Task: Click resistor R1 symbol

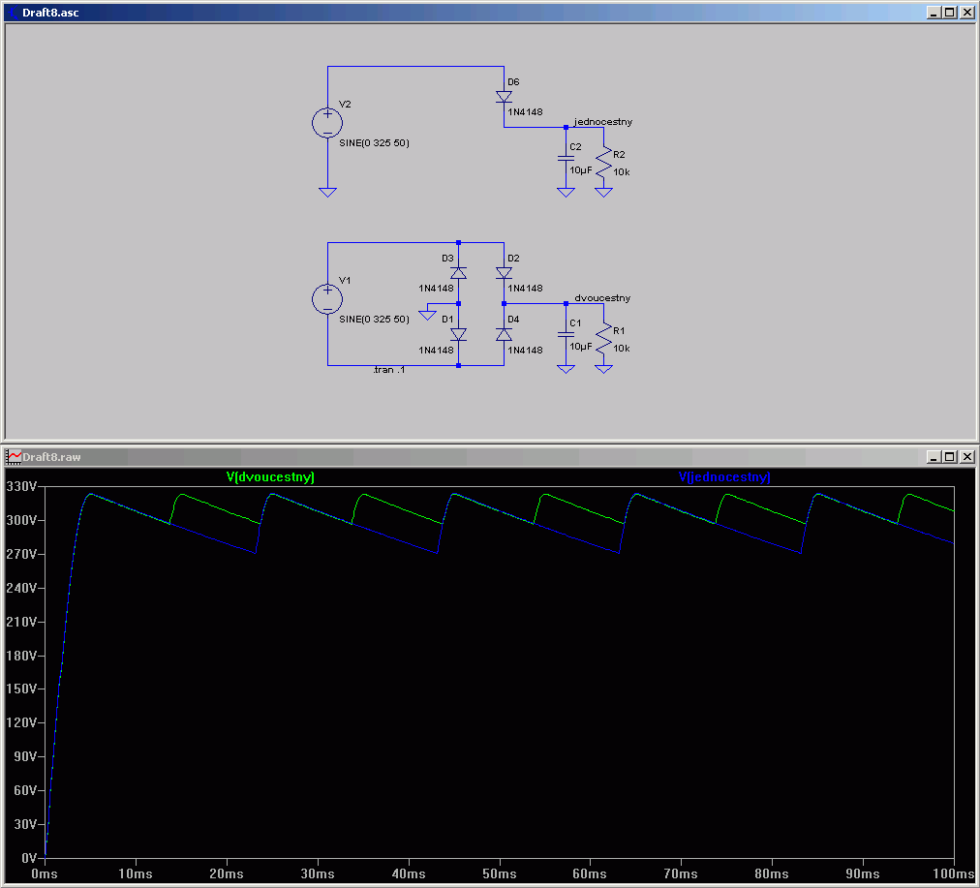Action: click(603, 338)
